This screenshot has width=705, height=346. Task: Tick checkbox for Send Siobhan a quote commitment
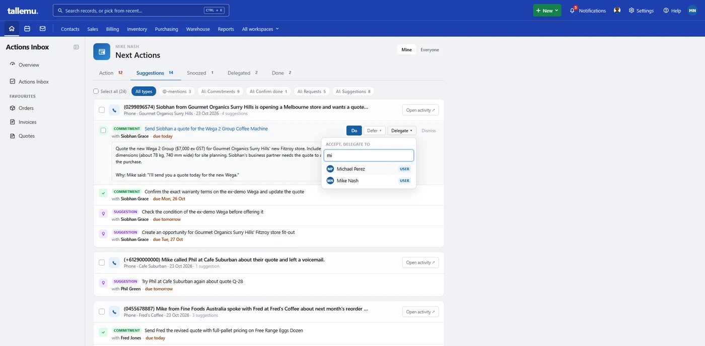point(103,131)
